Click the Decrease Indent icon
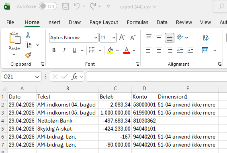227x153 pixels. [x=180, y=50]
